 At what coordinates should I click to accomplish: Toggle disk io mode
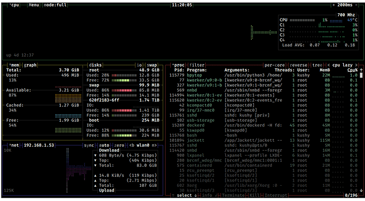(139, 65)
